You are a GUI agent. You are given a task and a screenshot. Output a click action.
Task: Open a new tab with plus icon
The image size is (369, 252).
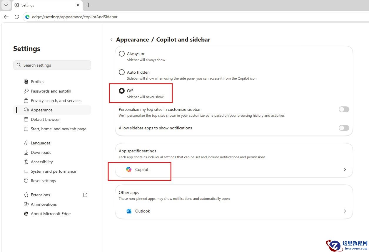[89, 5]
